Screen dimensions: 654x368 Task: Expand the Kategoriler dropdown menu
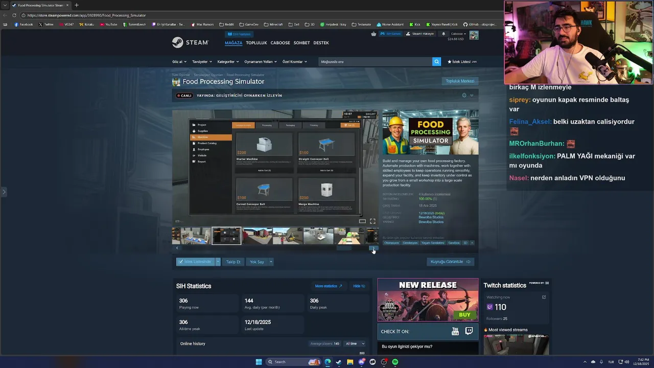click(228, 62)
